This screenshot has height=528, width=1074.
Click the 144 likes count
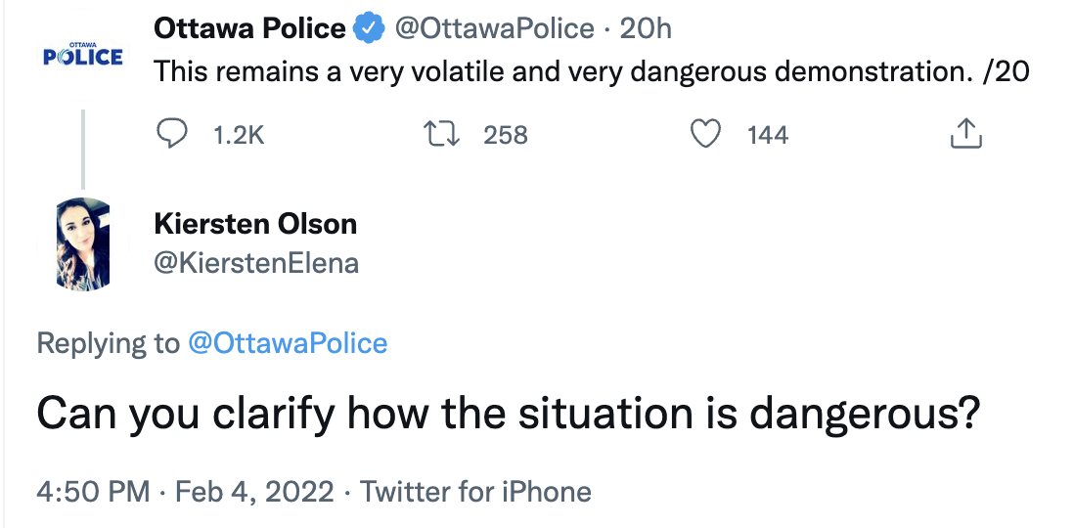(768, 135)
